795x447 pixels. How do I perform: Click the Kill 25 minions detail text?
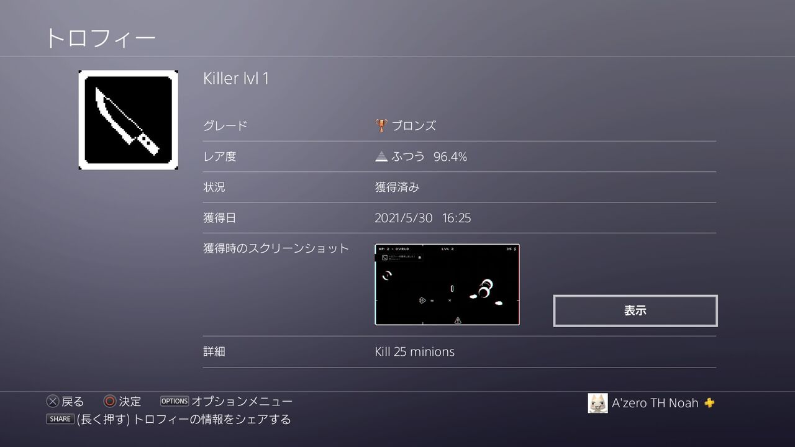pyautogui.click(x=415, y=351)
